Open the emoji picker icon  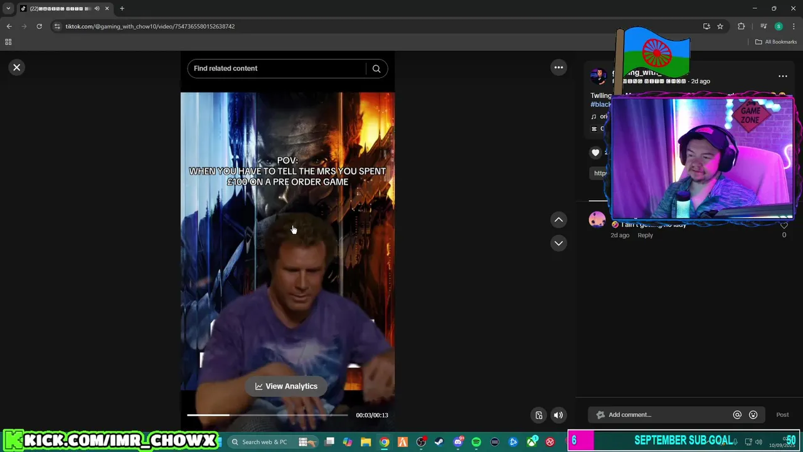753,414
